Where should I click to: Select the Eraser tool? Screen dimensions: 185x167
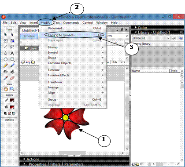12,78
